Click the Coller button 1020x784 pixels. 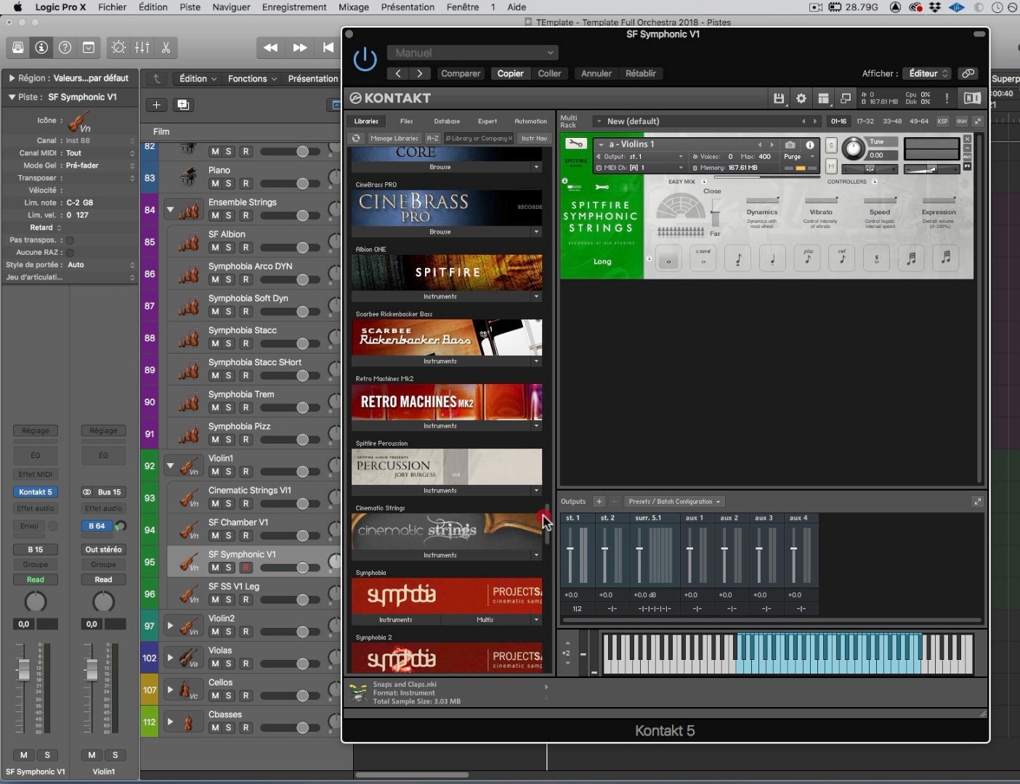pyautogui.click(x=549, y=73)
